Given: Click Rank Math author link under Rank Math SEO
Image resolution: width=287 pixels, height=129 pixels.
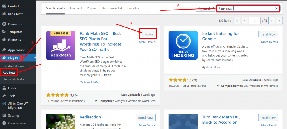Looking at the screenshot, I should [x=91, y=82].
